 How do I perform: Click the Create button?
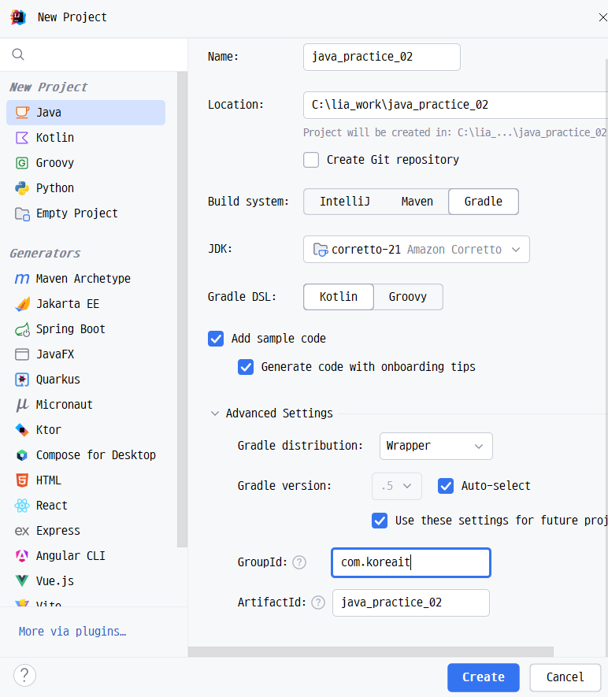point(484,677)
